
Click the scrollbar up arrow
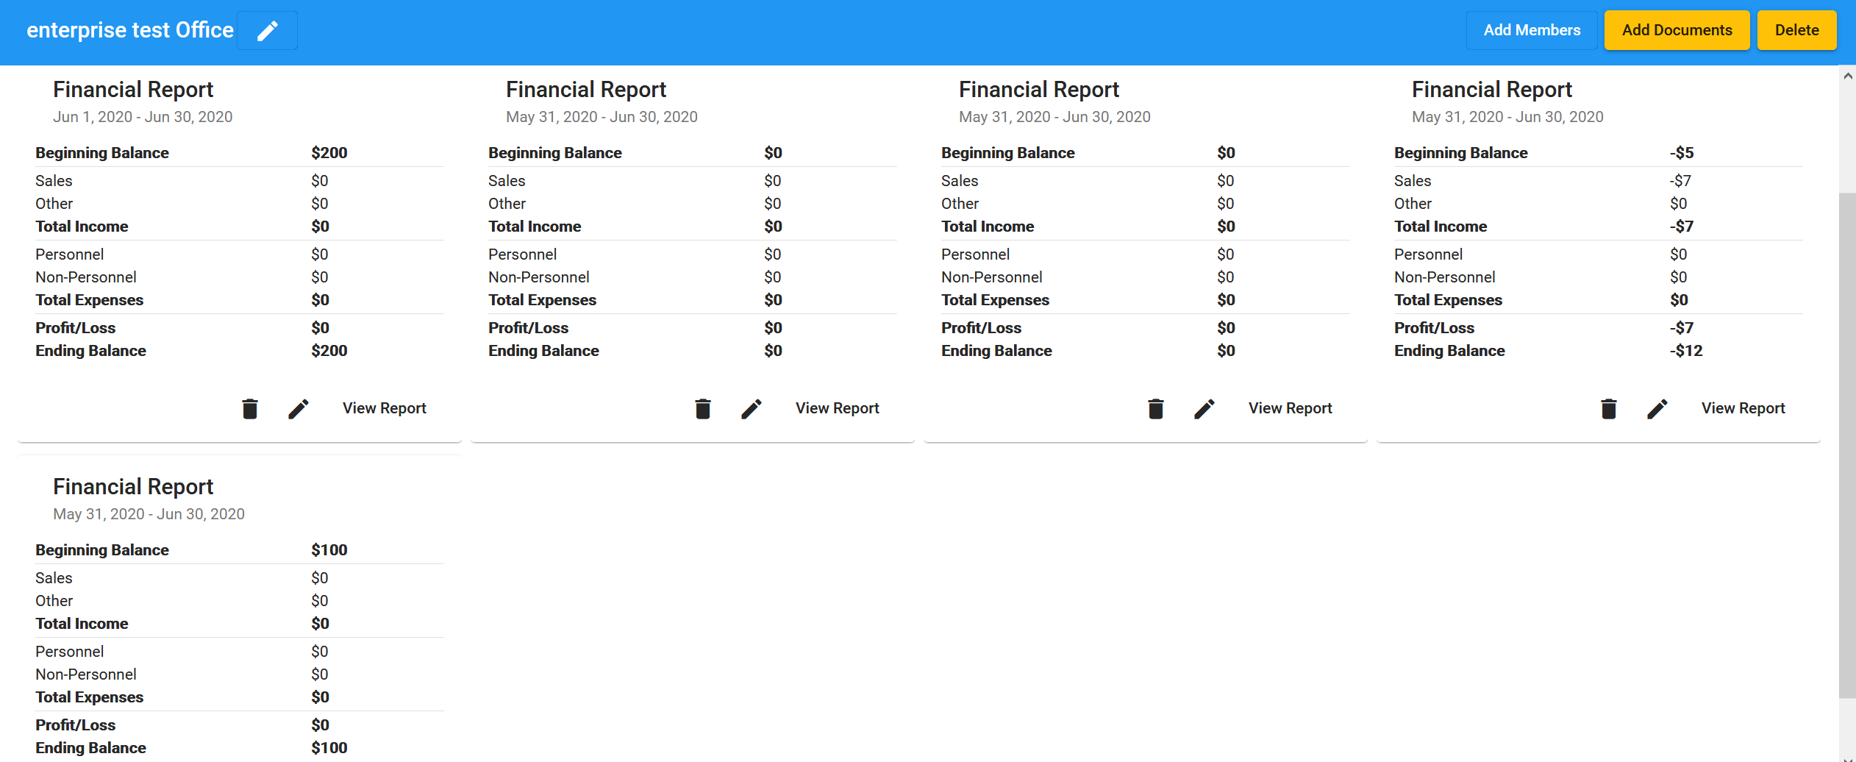[x=1848, y=75]
